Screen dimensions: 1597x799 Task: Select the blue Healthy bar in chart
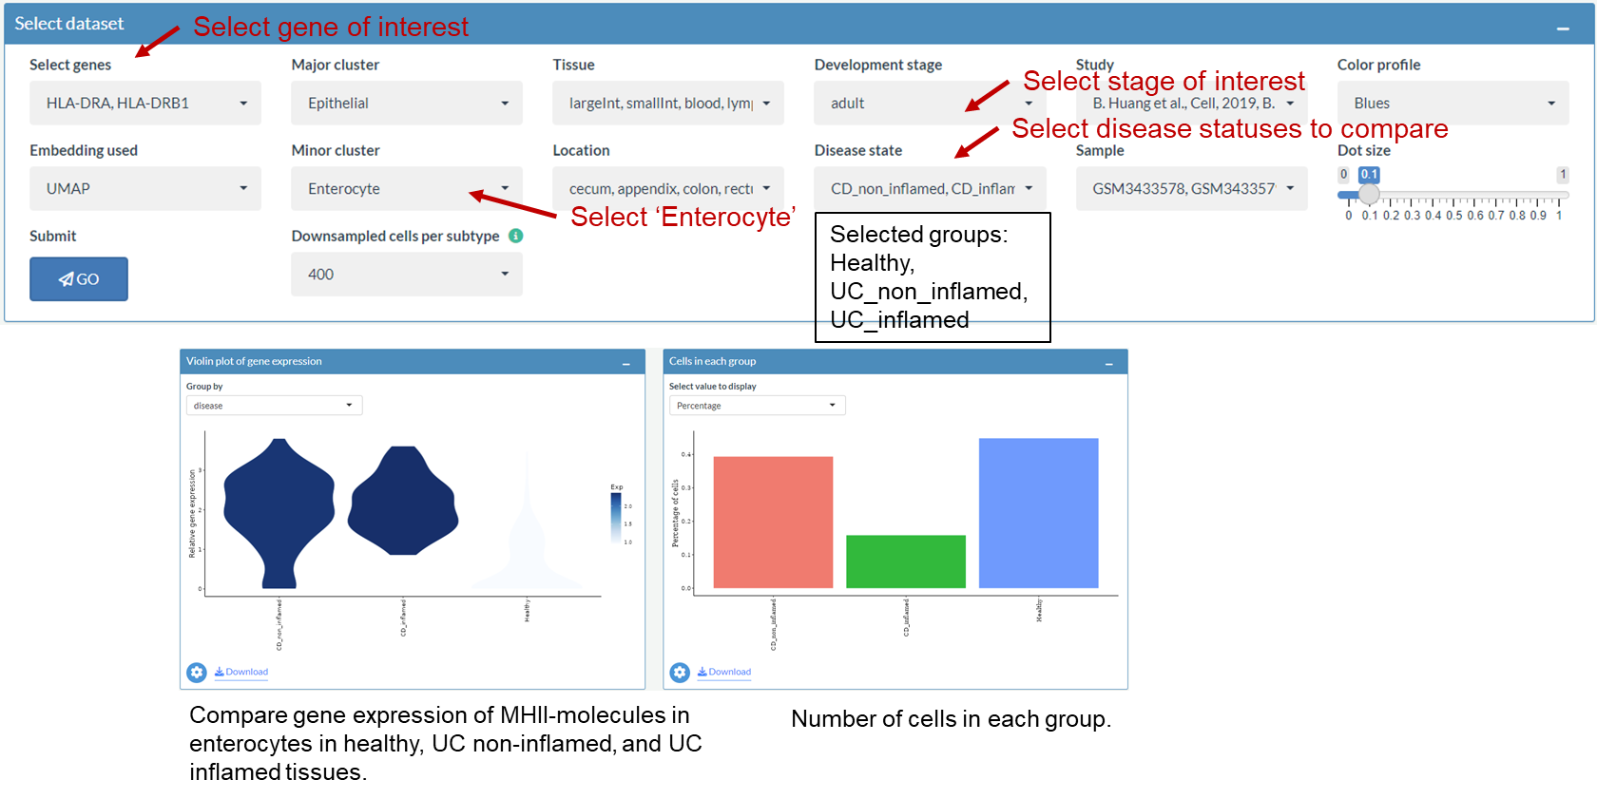1038,513
